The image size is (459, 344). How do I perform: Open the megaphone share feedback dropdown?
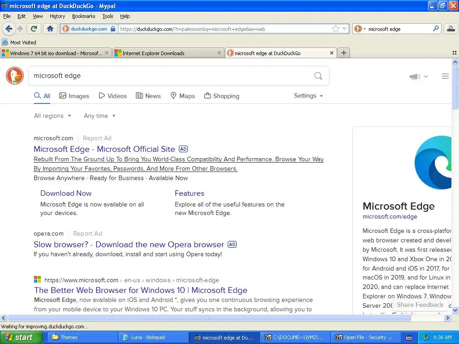(x=419, y=76)
